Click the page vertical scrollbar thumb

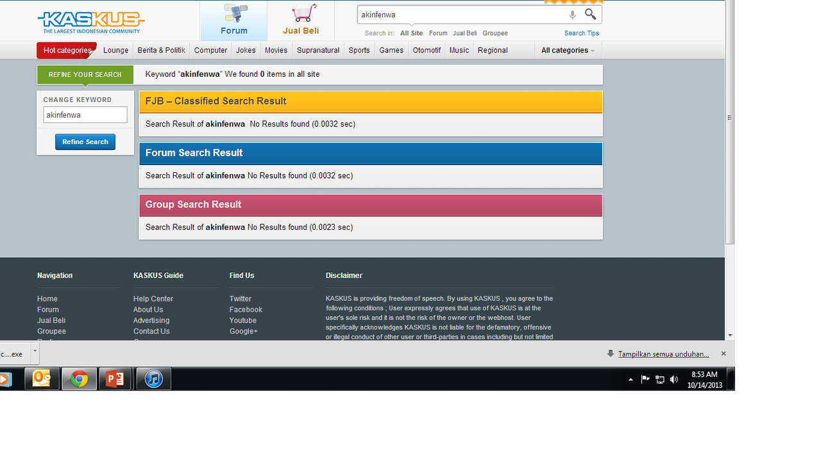[x=730, y=122]
